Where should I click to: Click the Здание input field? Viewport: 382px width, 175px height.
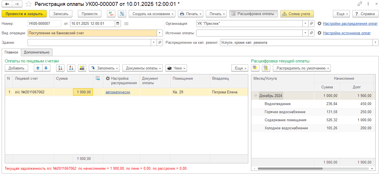point(89,43)
